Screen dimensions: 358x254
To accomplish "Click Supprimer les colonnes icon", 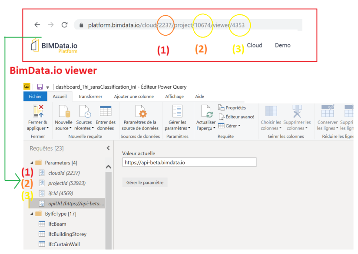I will tap(297, 111).
